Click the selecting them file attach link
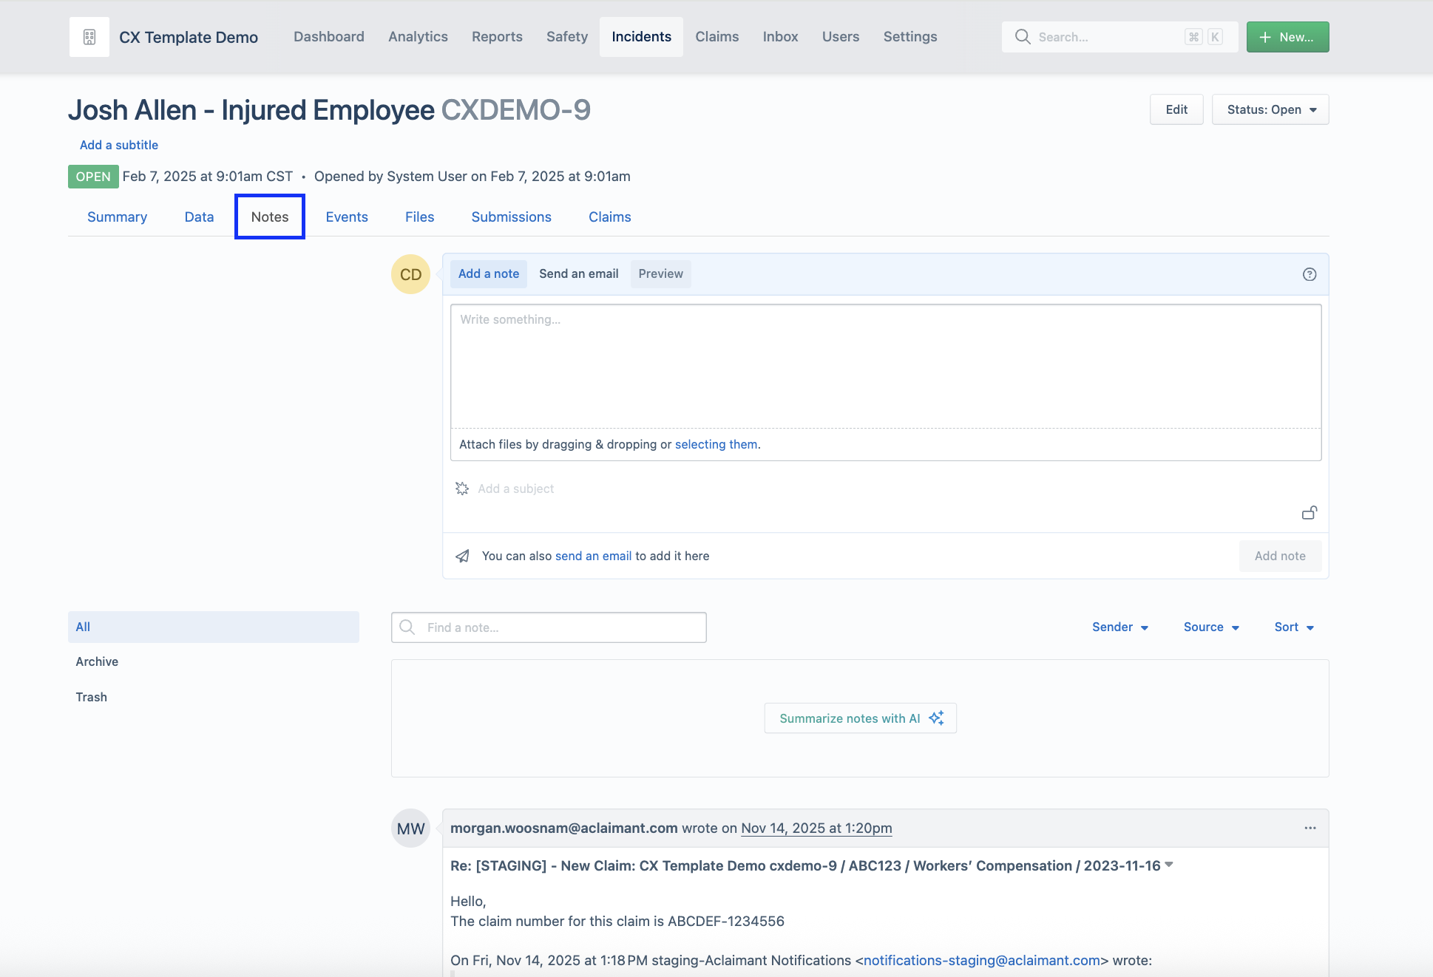This screenshot has width=1433, height=977. (716, 444)
